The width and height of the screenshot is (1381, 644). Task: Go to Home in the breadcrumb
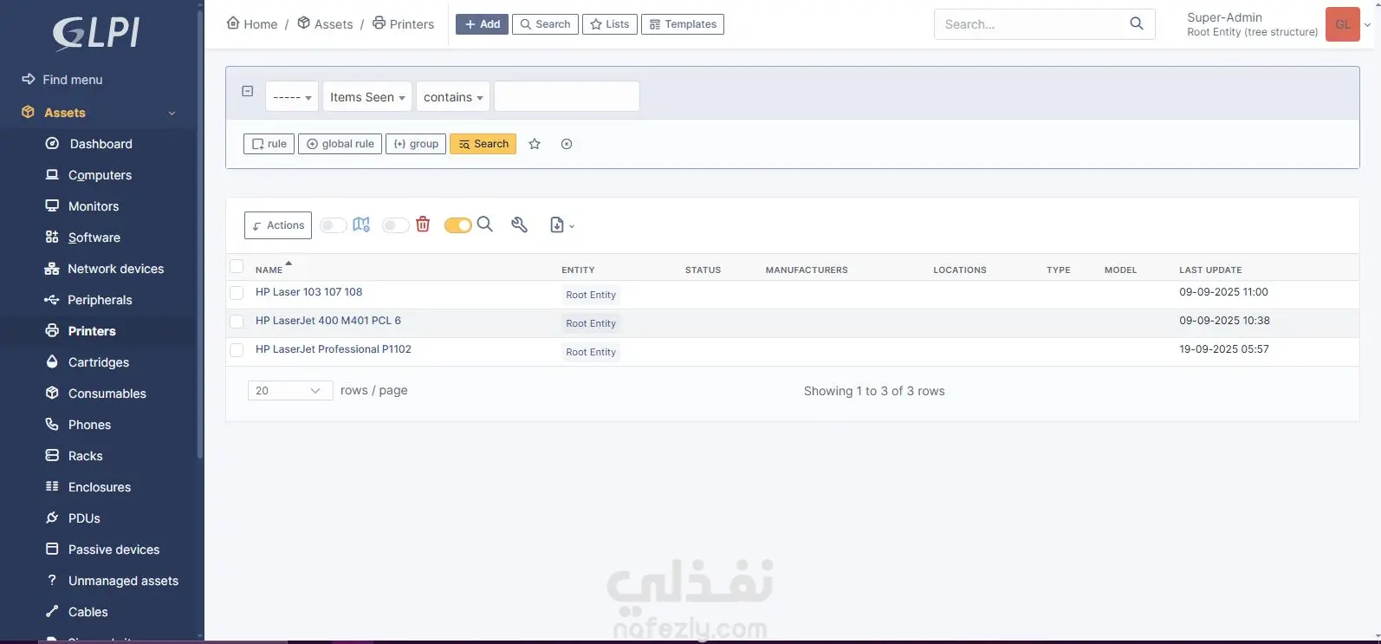point(252,24)
